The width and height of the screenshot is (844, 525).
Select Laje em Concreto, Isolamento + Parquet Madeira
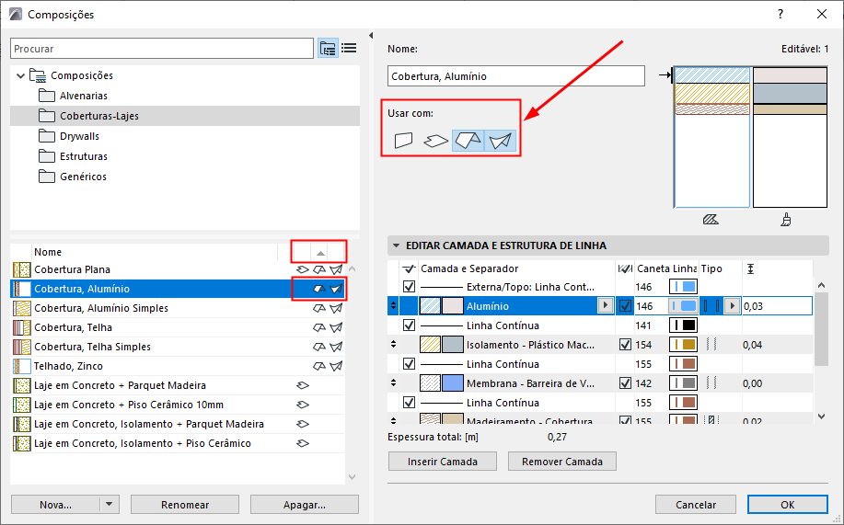coord(178,425)
